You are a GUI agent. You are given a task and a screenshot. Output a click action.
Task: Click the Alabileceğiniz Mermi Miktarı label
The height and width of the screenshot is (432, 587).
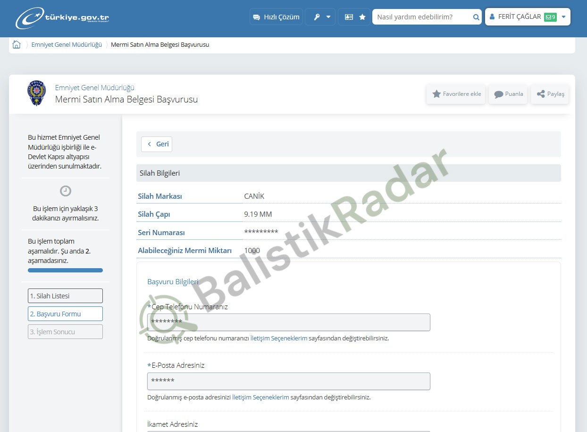[185, 251]
